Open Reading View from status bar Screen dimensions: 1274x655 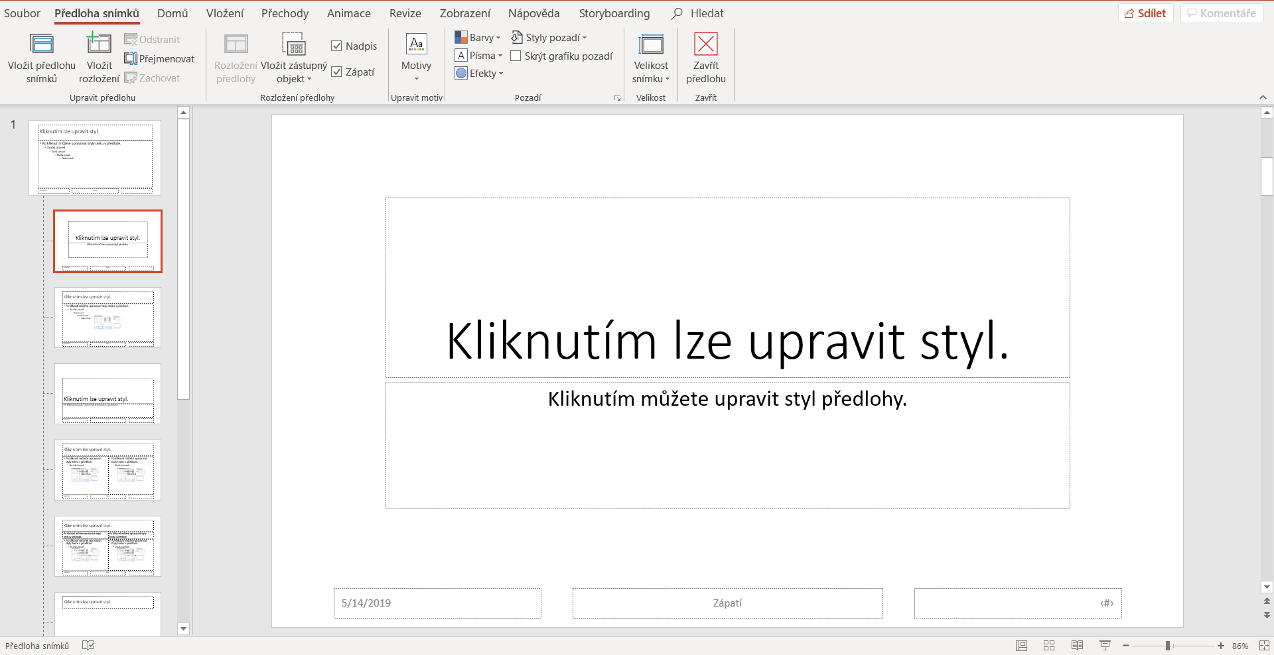(x=1077, y=646)
